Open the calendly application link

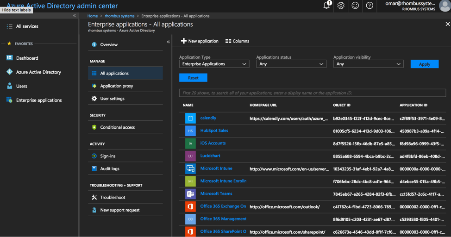(x=208, y=118)
